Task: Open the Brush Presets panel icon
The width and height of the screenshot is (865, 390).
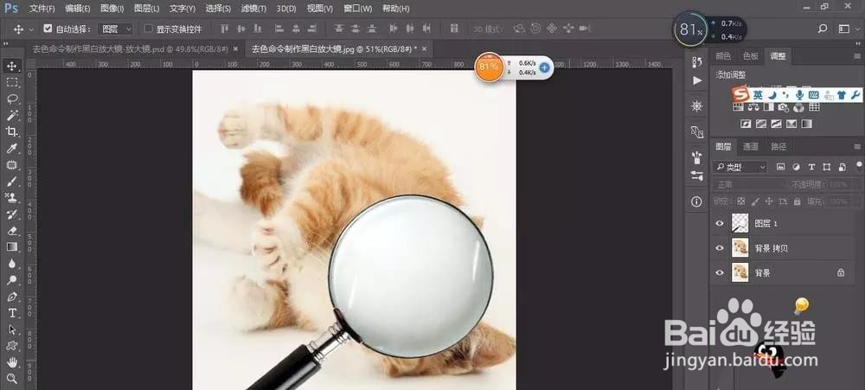Action: tap(696, 176)
